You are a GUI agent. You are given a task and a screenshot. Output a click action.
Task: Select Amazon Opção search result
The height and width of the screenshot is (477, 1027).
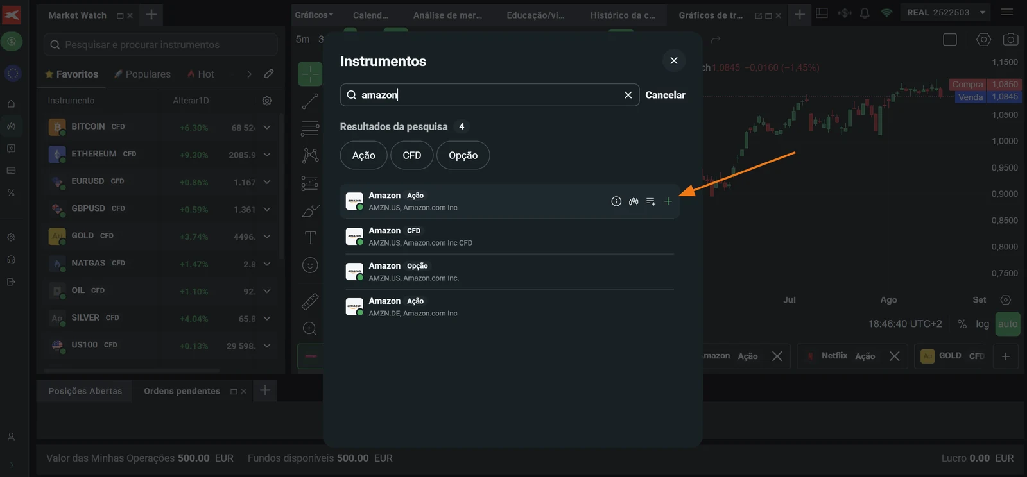(x=510, y=272)
